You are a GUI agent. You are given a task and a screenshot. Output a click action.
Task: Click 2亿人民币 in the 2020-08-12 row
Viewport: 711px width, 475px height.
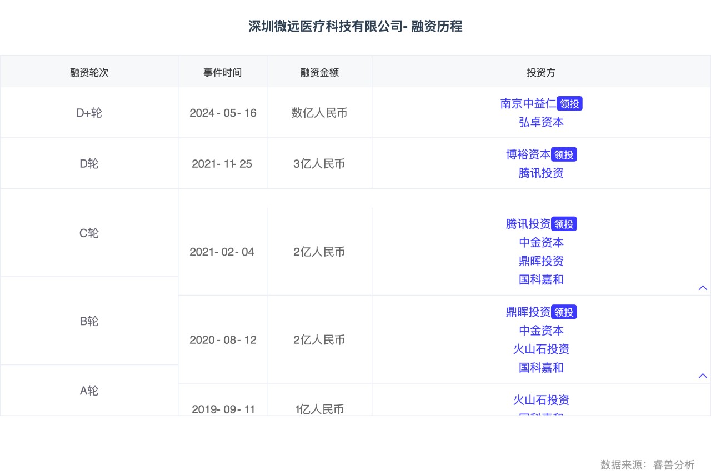pos(319,340)
